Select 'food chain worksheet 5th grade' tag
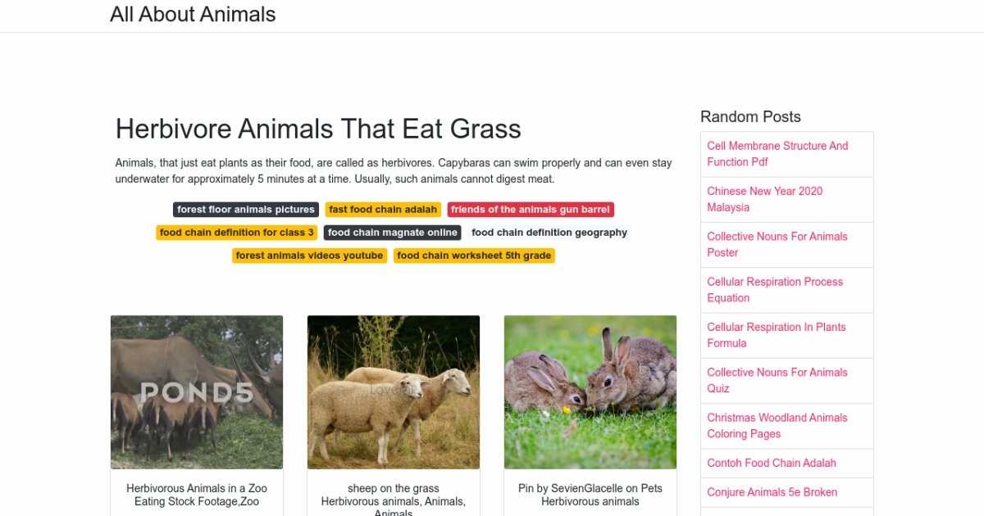This screenshot has width=984, height=516. [474, 255]
